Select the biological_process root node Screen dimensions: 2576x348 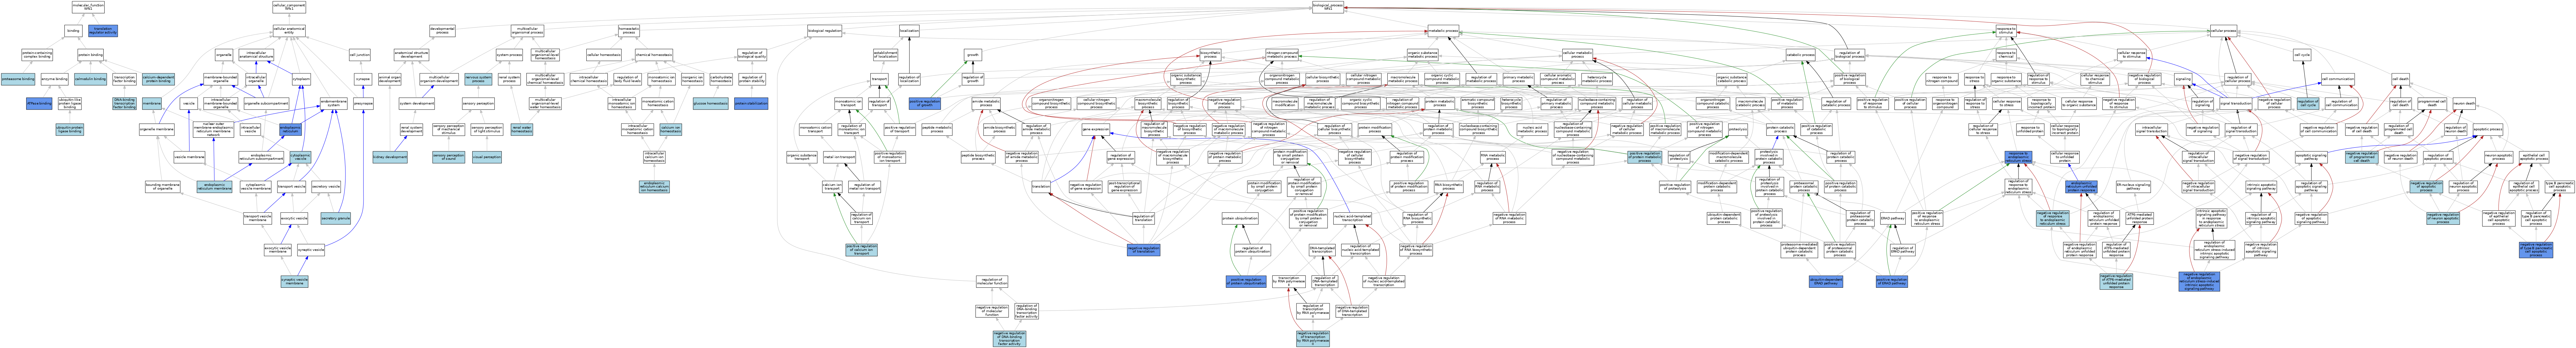pos(1328,7)
